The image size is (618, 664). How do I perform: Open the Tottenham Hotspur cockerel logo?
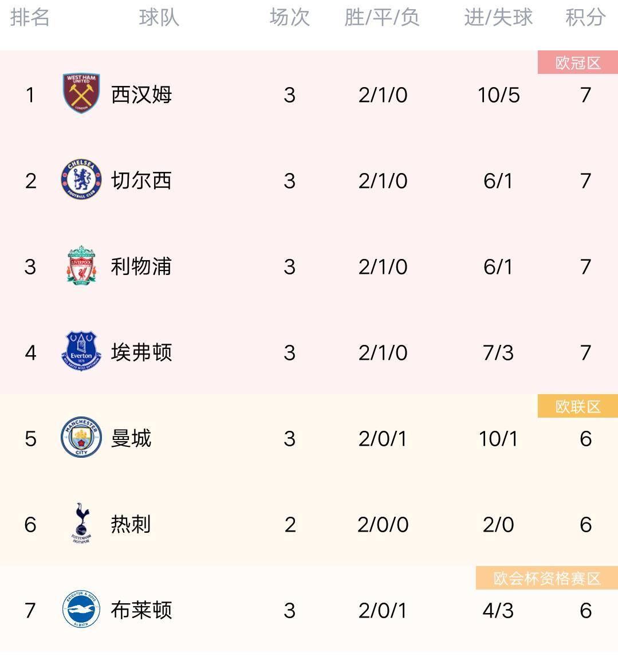(81, 523)
